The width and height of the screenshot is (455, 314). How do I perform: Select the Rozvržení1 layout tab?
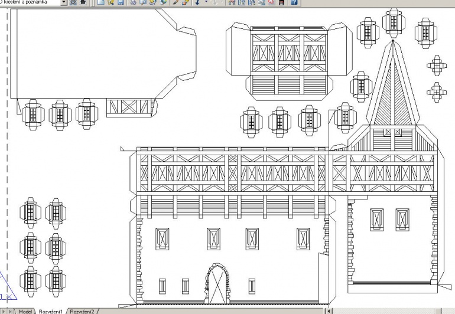(x=50, y=312)
